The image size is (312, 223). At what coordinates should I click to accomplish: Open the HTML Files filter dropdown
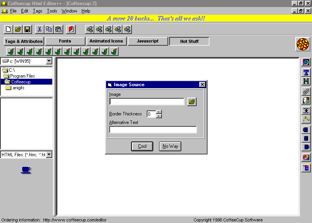pyautogui.click(x=49, y=154)
